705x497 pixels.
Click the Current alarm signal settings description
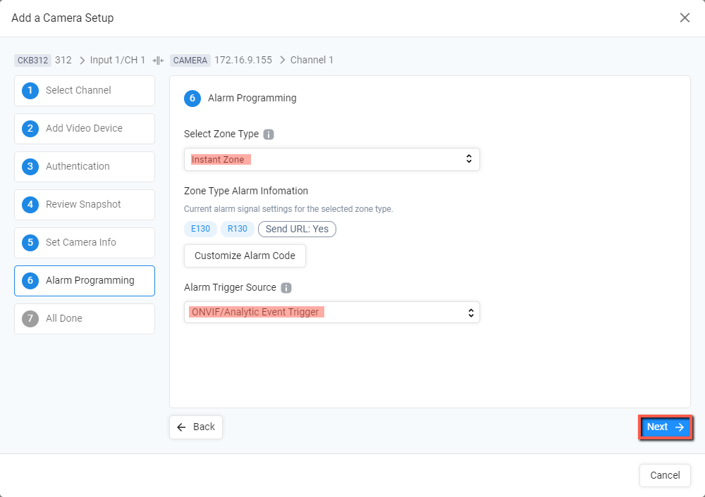click(x=288, y=209)
